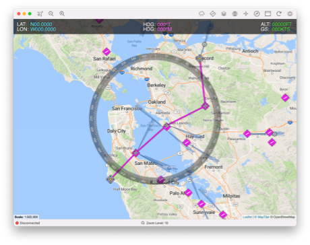This screenshot has height=245, width=310.
Task: Zoom out using the minus magnifier icon
Action: (x=51, y=13)
